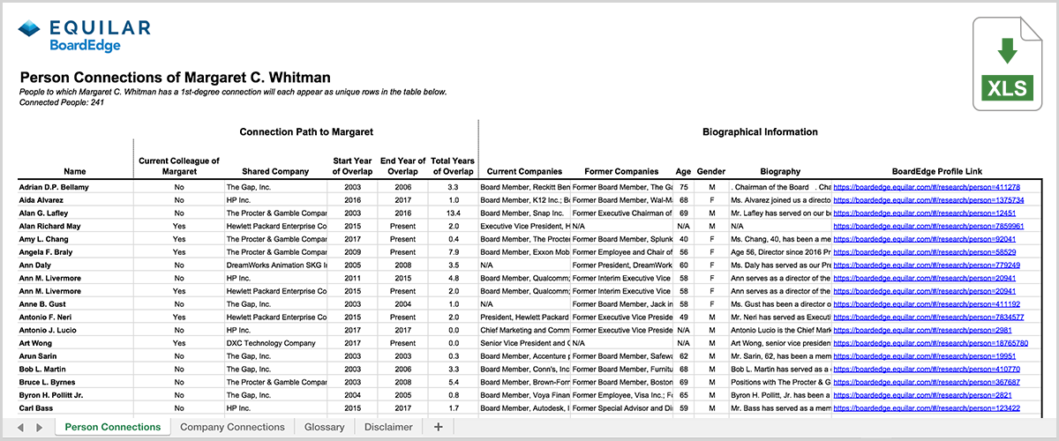Select the Aida Alvarez name cell
This screenshot has width=1059, height=441.
(x=75, y=200)
